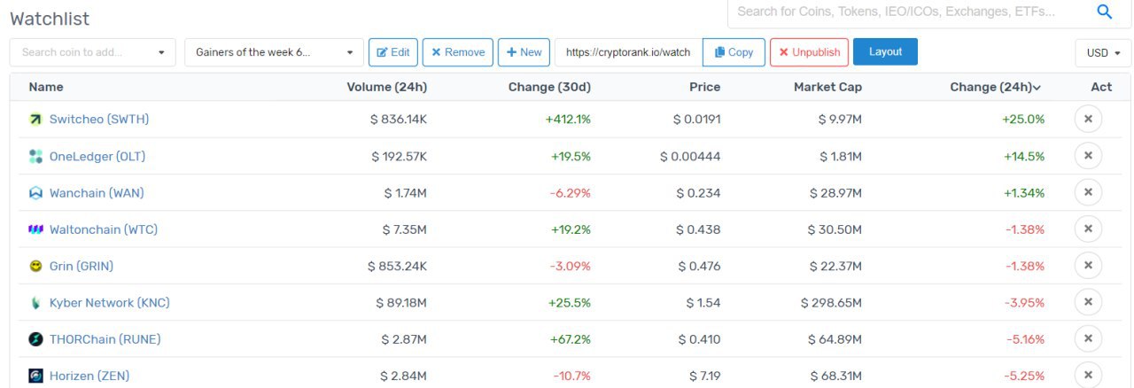Sort table by Change (30d) column
The image size is (1134, 388).
tap(549, 87)
